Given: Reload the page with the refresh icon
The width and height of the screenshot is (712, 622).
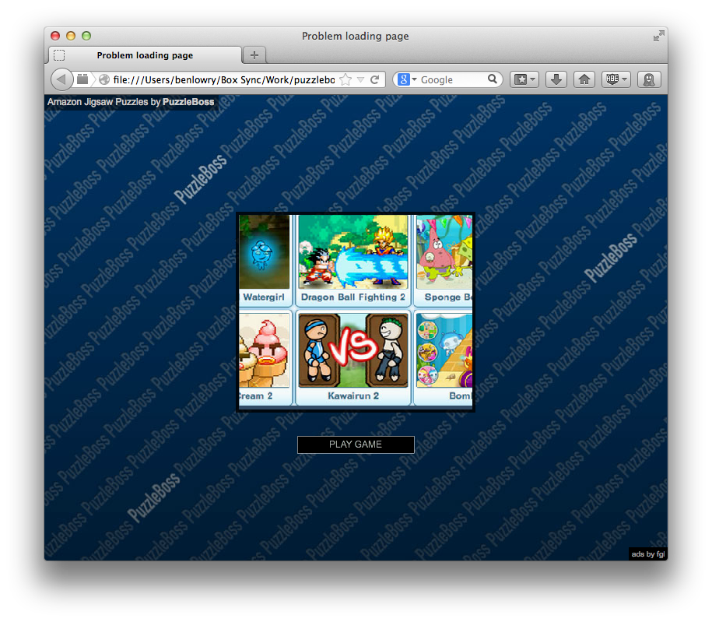Looking at the screenshot, I should pos(374,79).
